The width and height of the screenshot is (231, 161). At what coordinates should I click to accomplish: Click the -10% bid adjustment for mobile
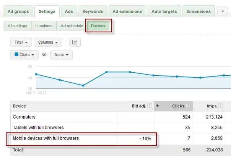click(145, 138)
